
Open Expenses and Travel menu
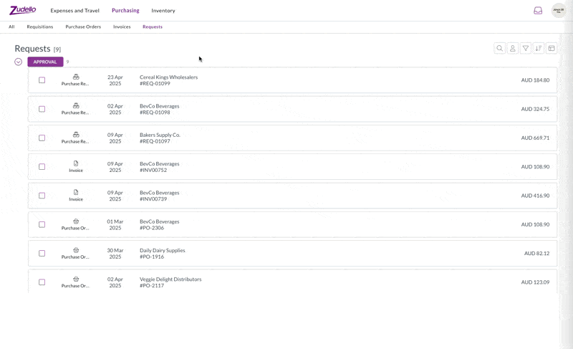pyautogui.click(x=75, y=11)
